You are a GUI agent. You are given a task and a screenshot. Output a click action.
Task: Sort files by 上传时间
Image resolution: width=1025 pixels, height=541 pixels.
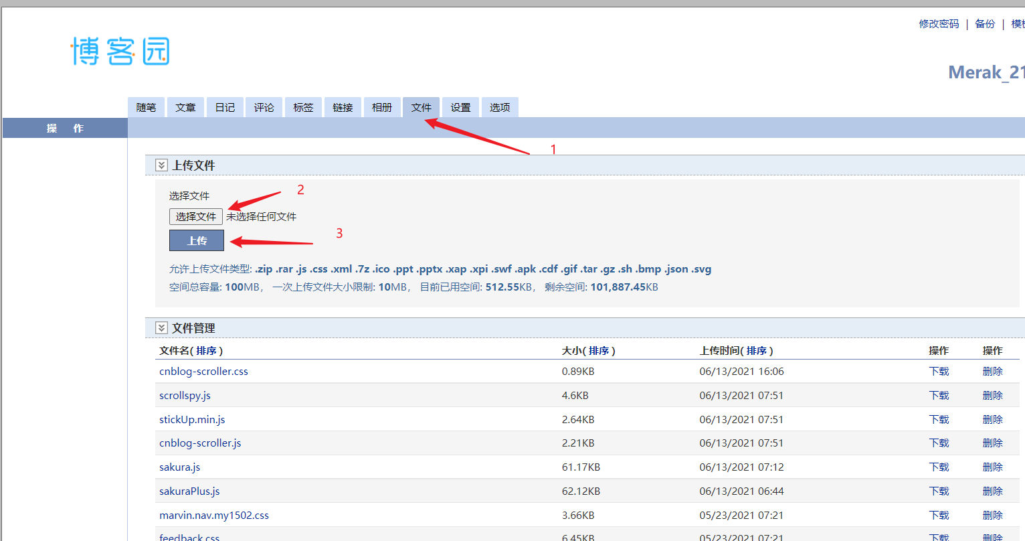click(x=757, y=350)
